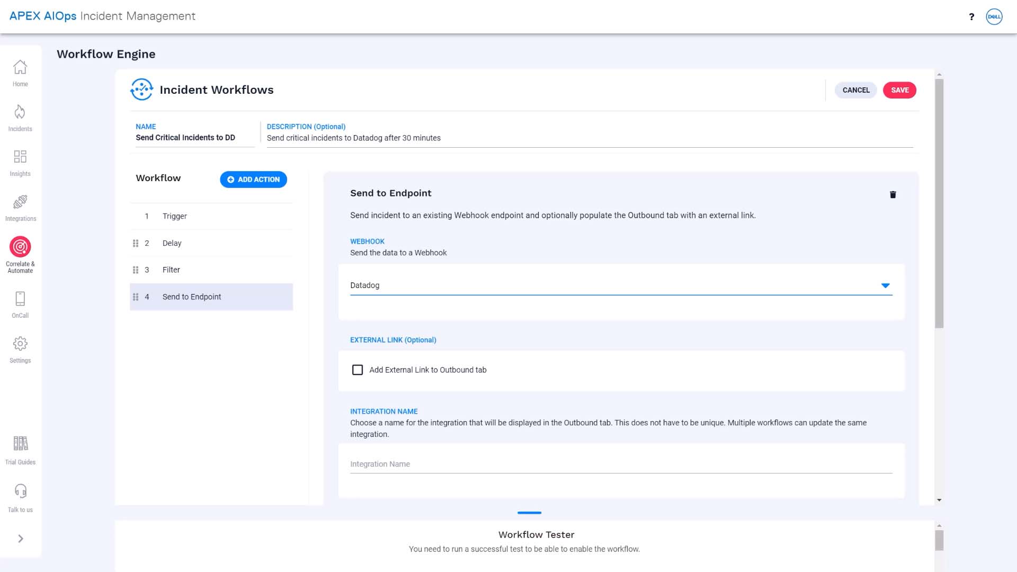Delete the Send to Endpoint action via trash icon

893,194
